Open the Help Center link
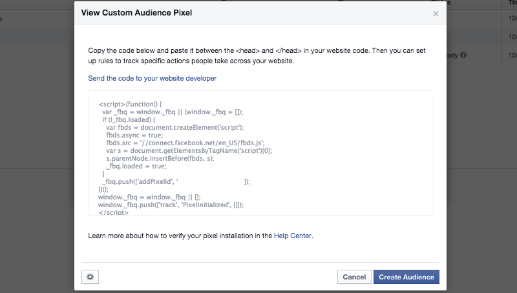This screenshot has width=517, height=293. [293, 236]
